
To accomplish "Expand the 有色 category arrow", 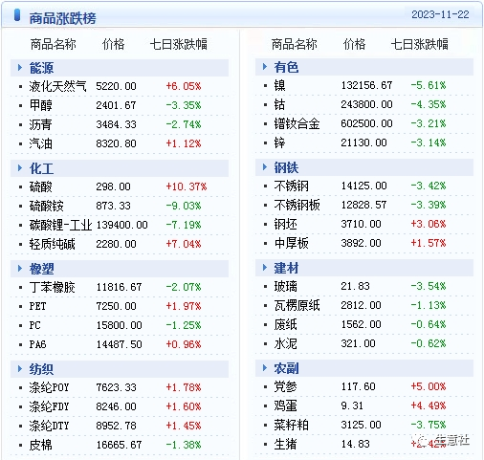I will (265, 67).
